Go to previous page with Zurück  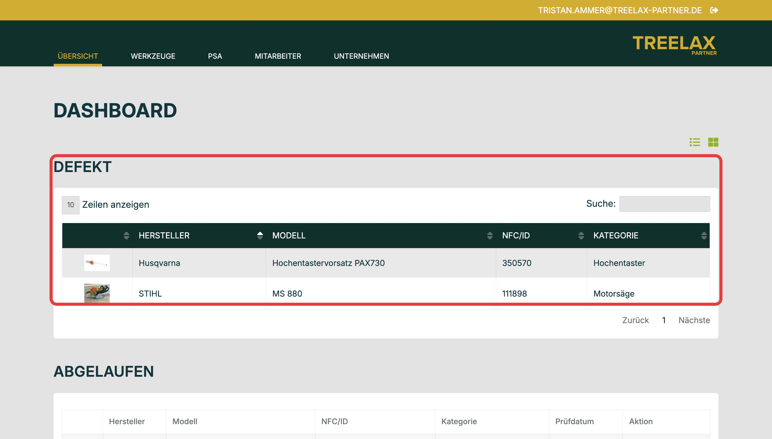pos(635,320)
